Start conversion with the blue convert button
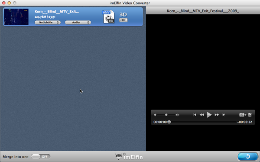 point(247,156)
